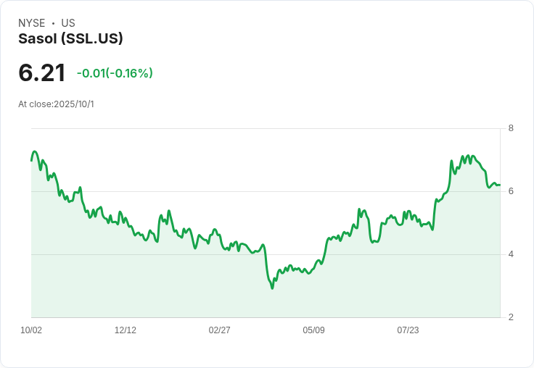The width and height of the screenshot is (534, 368).
Task: Select the 07/23 date on the time axis
Action: pos(408,330)
